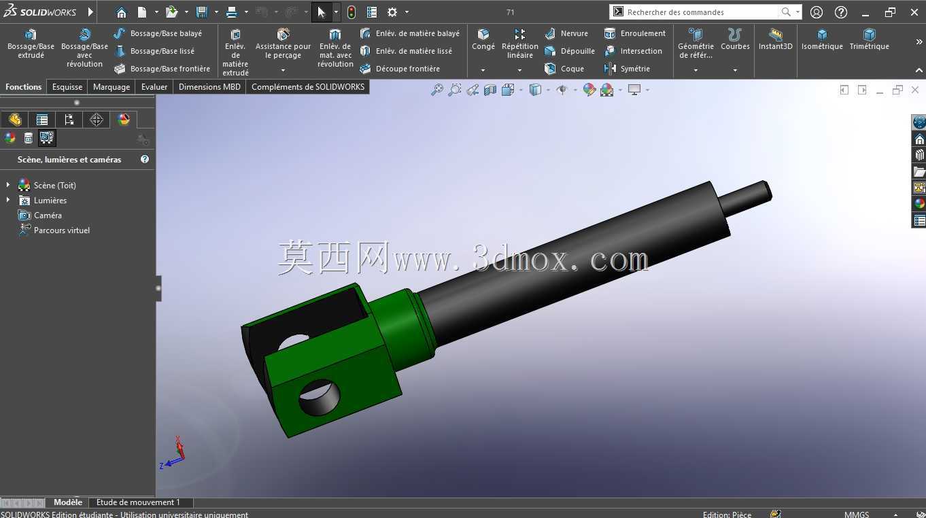Expand the Courbes dropdown arrow
This screenshot has width=926, height=518.
click(x=735, y=70)
